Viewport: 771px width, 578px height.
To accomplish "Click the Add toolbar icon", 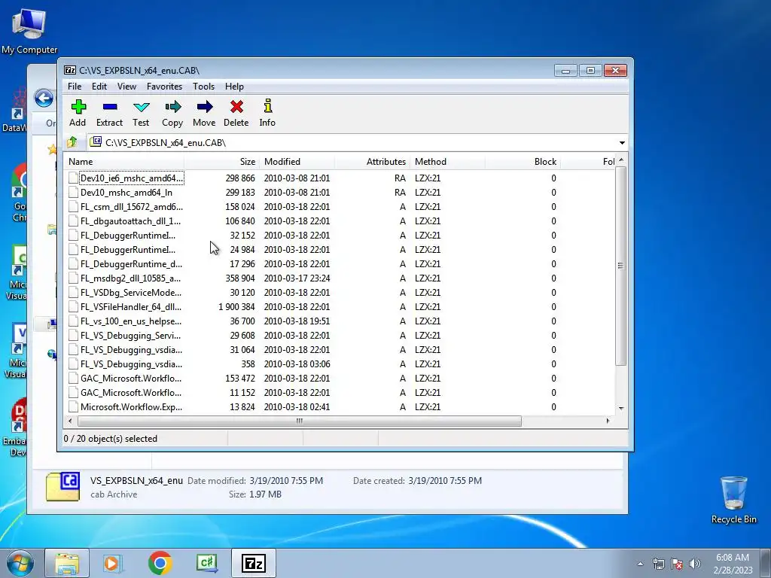I will [78, 113].
